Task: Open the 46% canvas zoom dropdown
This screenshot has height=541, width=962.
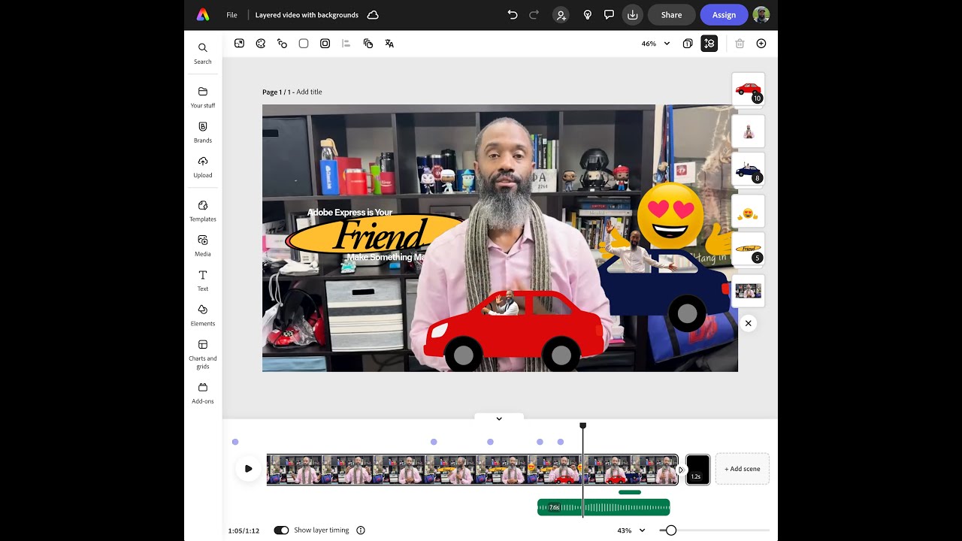Action: (655, 44)
